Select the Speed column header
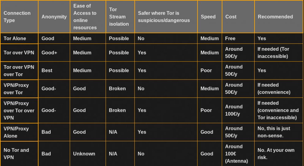The width and height of the screenshot is (304, 166). click(210, 17)
